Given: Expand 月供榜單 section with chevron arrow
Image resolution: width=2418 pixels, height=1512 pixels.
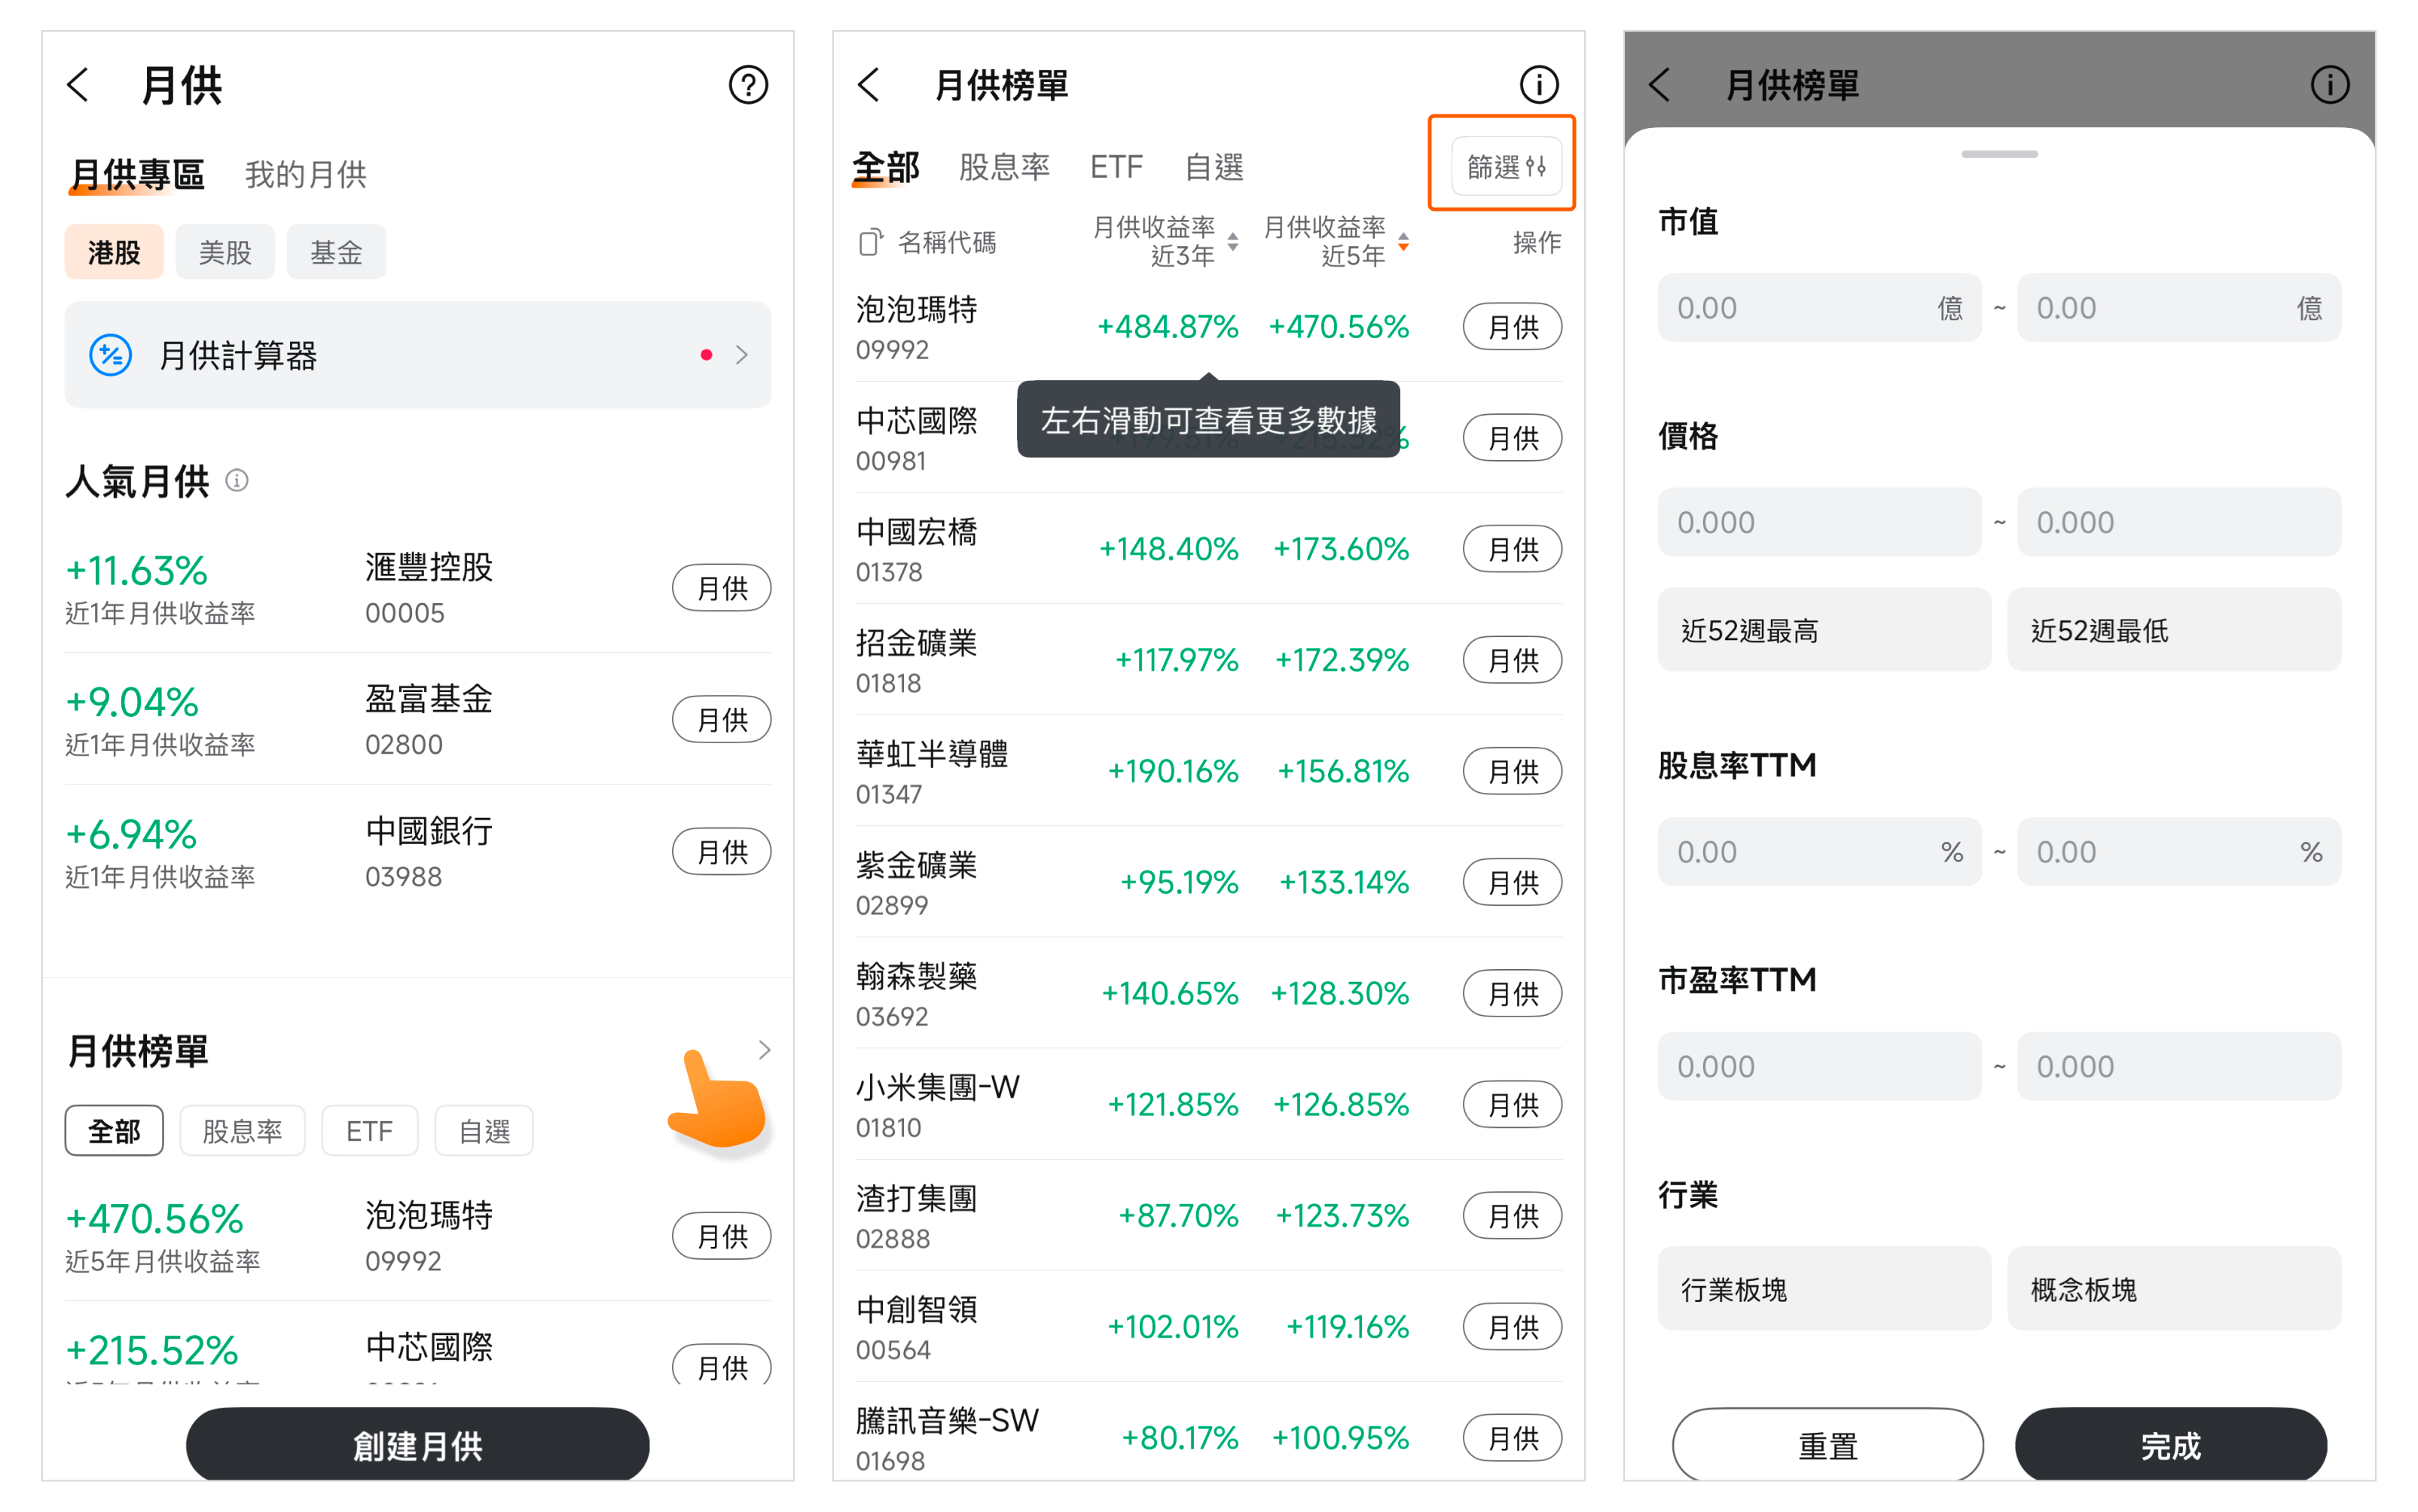Looking at the screenshot, I should coord(765,1050).
